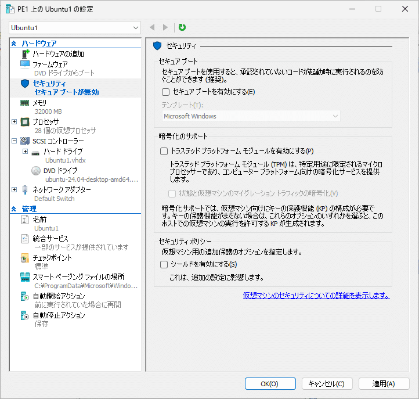Click the settings window title bar icon
The width and height of the screenshot is (419, 399).
10,9
